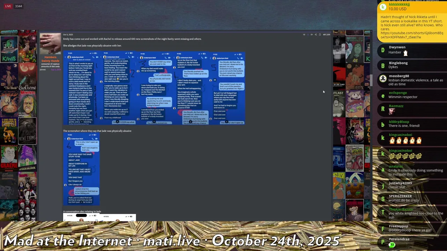The image size is (447, 251).
Task: Click username bl00rpBloop in chat
Action: pos(399,122)
